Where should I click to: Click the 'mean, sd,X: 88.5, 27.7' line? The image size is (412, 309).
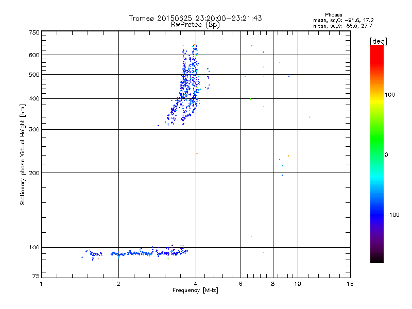[342, 26]
